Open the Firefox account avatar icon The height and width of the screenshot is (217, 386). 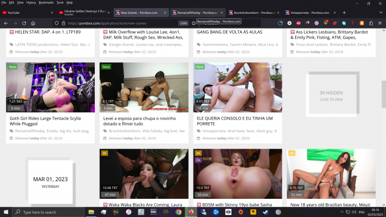[289, 23]
